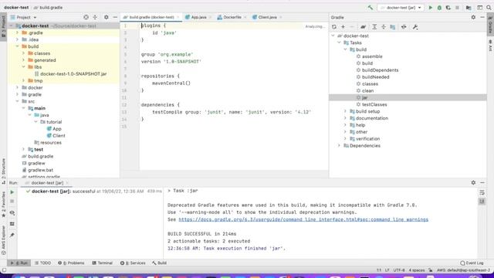Expand all in Gradle tool window
This screenshot has width=494, height=278.
pos(374,27)
